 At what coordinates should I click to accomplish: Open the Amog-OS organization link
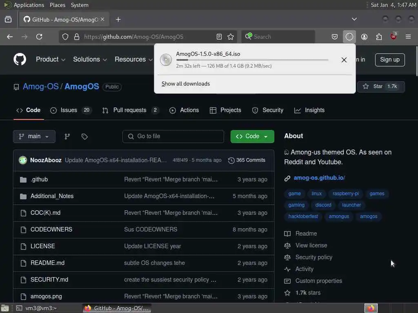40,86
